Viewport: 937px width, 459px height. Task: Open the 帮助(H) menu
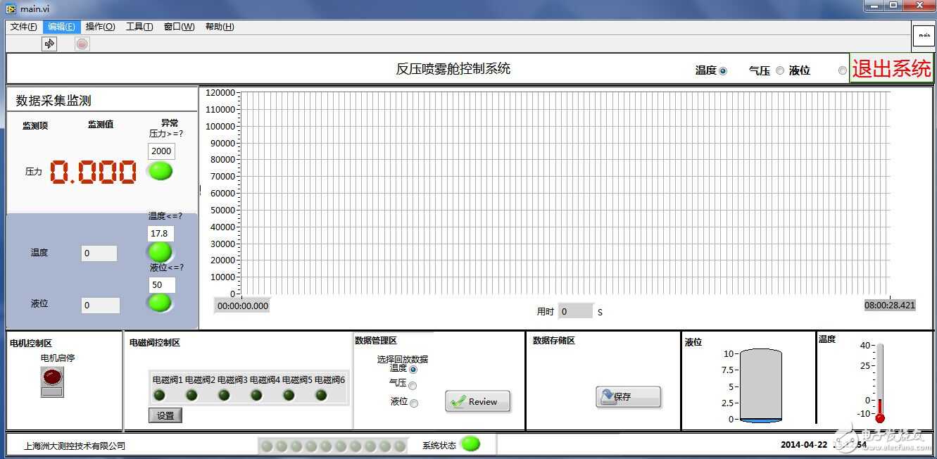click(220, 27)
